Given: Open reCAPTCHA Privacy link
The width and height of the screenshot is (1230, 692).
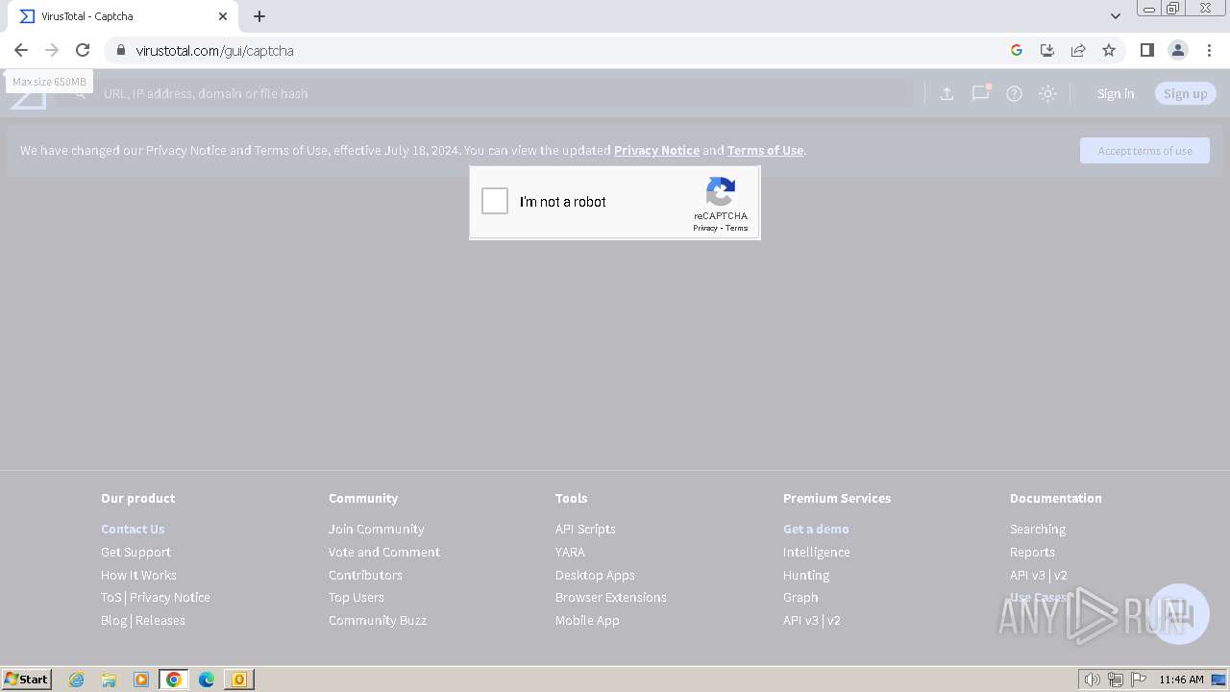Looking at the screenshot, I should pos(705,228).
